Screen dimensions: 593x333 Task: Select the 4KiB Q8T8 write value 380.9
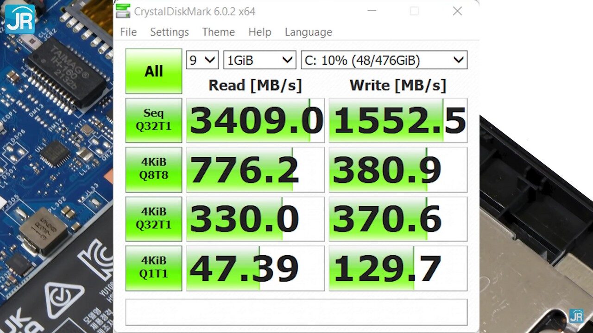398,170
